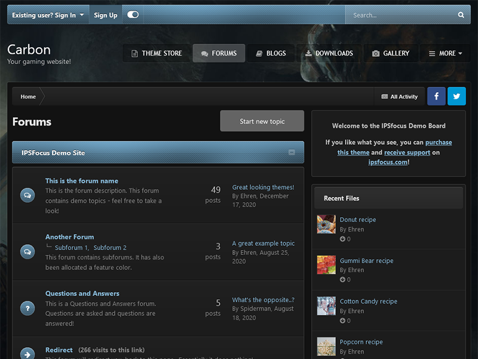The width and height of the screenshot is (478, 359).
Task: Click the search magnifier icon
Action: pos(461,15)
